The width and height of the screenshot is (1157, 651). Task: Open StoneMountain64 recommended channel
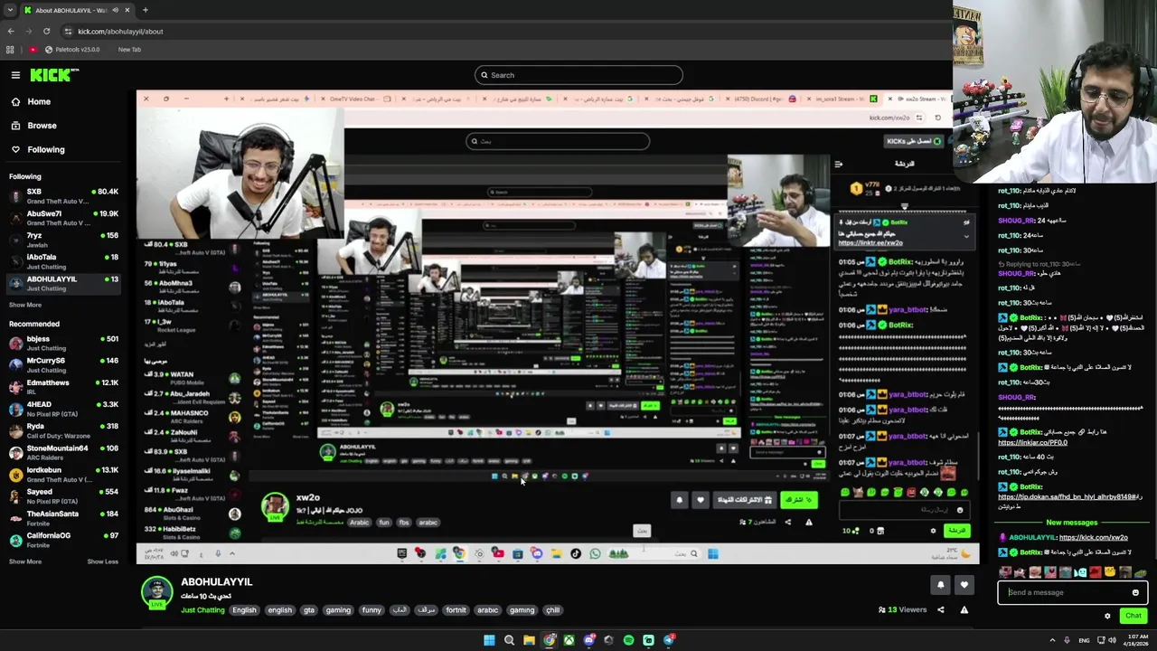(63, 452)
